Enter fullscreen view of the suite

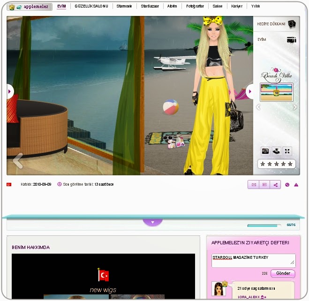pyautogui.click(x=287, y=151)
